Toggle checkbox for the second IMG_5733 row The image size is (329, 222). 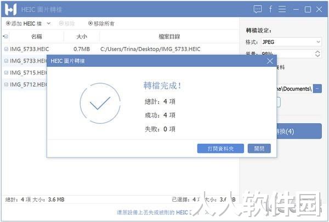click(x=6, y=61)
